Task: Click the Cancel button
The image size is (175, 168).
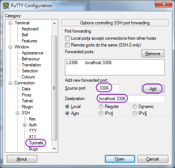Action: 153,159
